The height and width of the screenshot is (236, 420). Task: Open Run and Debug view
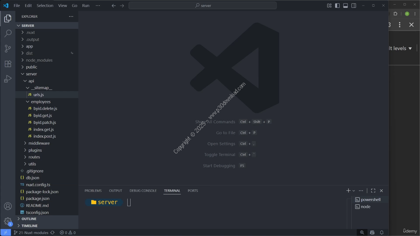(x=8, y=79)
